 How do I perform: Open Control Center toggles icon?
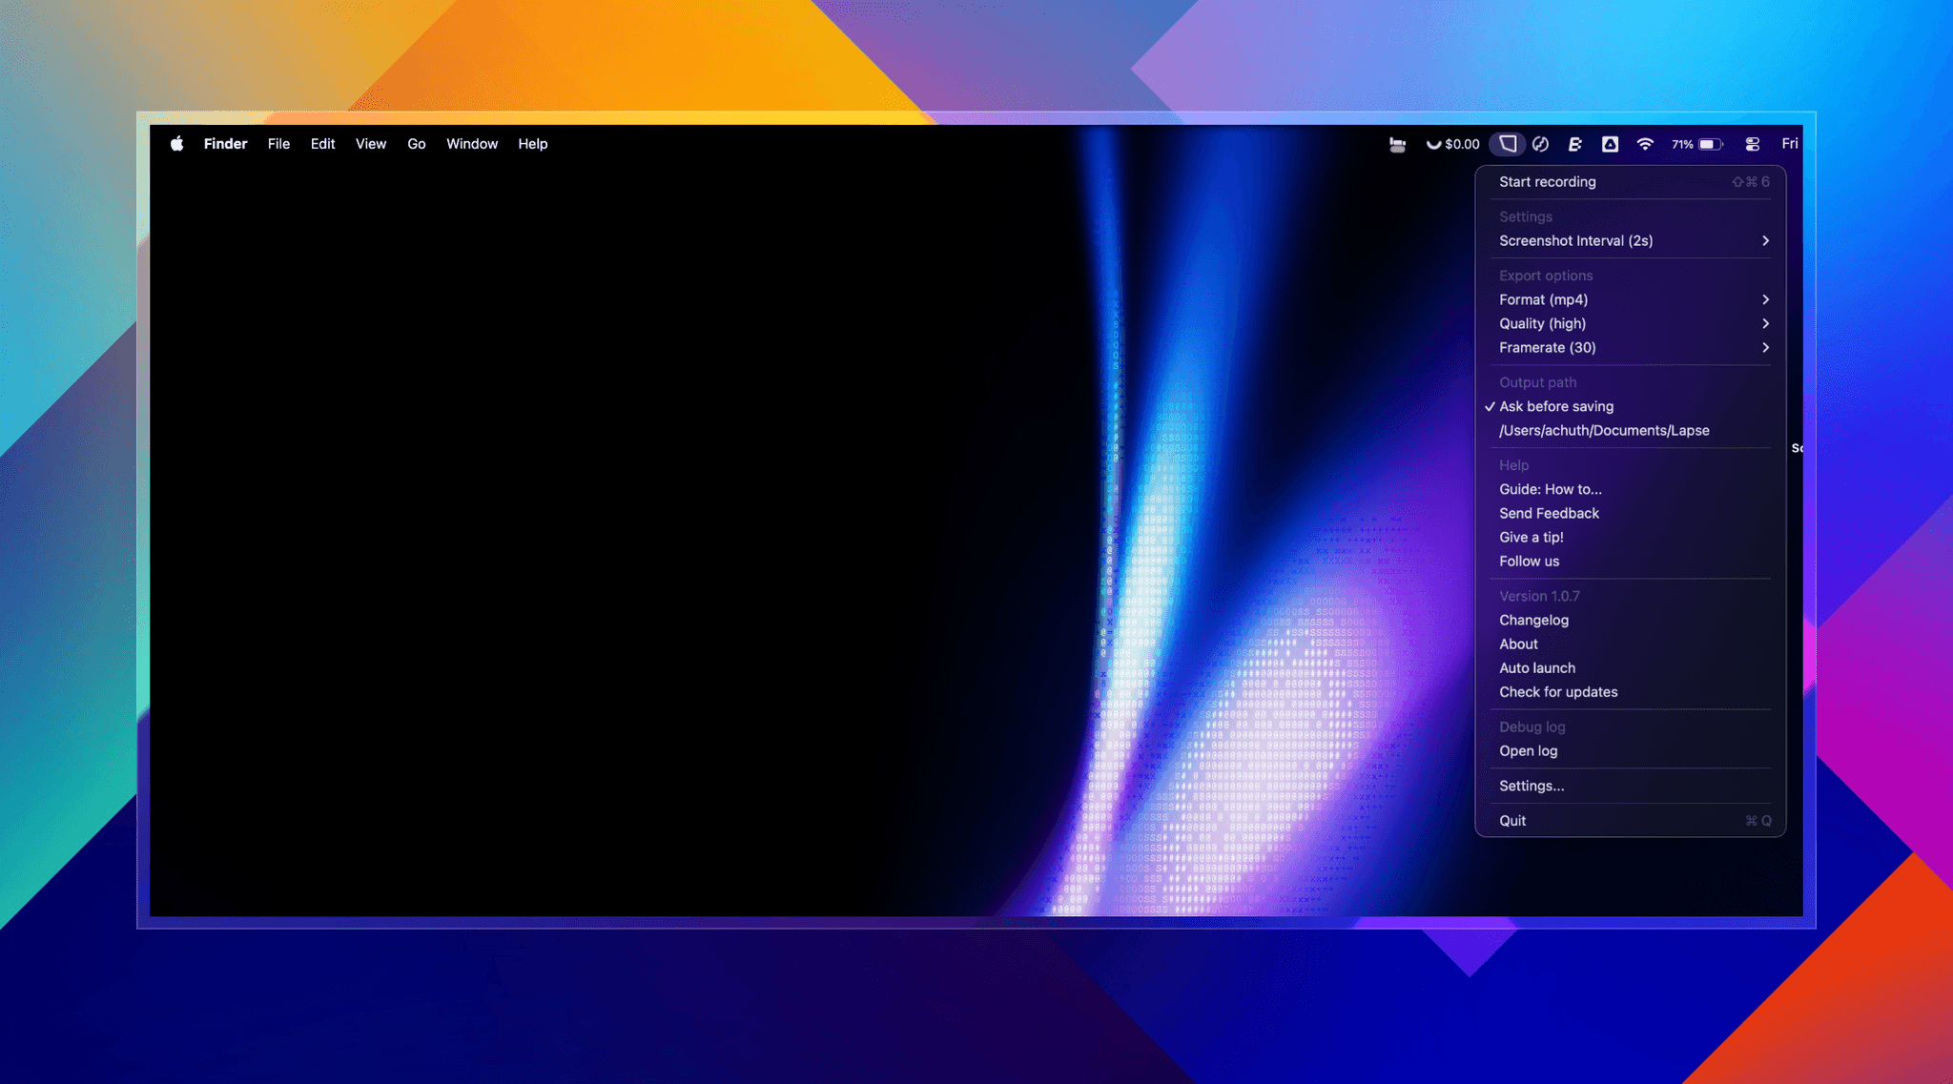pyautogui.click(x=1753, y=144)
